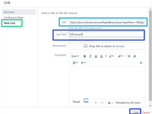This screenshot has width=152, height=114.
Task: Select the Confluence Page link type
Action: 13,18
